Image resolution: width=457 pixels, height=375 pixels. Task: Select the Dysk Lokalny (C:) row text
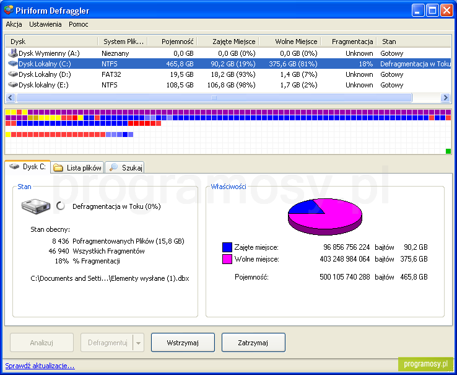point(45,64)
